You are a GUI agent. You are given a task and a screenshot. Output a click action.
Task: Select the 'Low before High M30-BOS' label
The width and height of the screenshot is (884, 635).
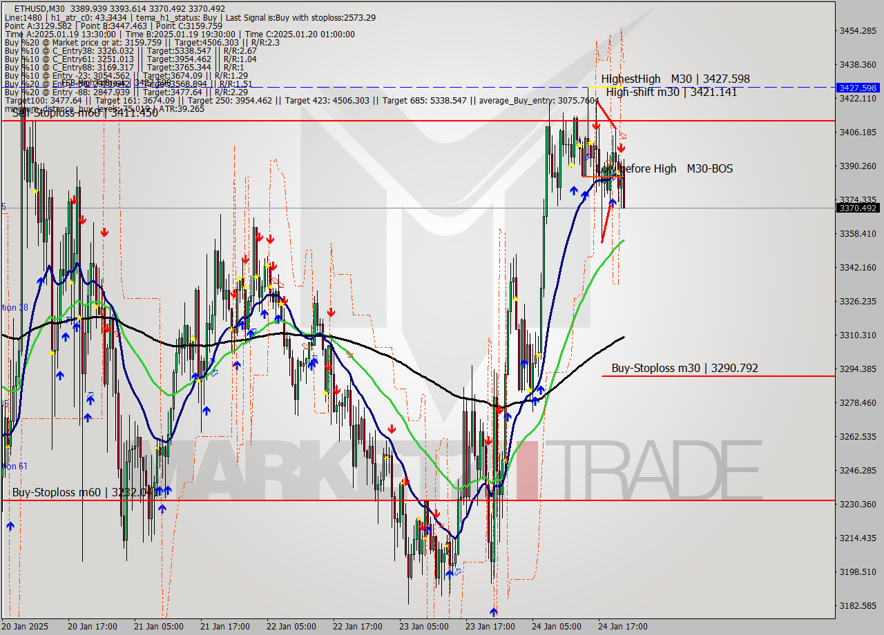coord(664,168)
